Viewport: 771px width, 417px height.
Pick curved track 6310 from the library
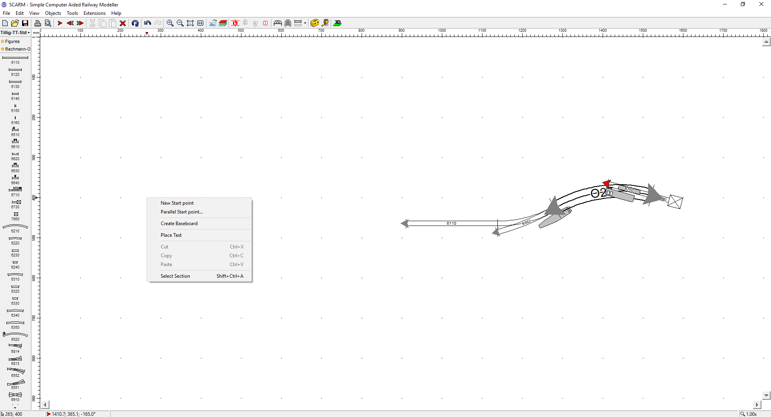tap(15, 277)
